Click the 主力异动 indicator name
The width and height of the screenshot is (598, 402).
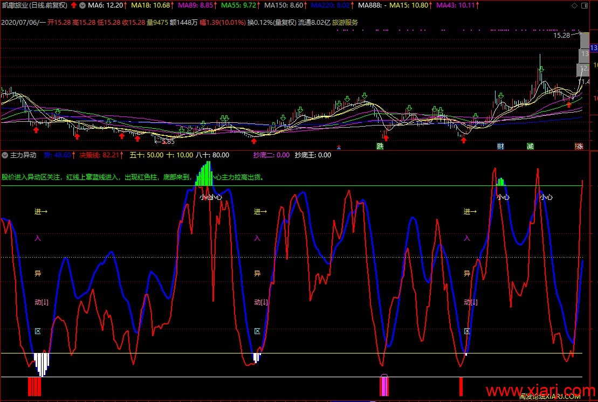(x=23, y=155)
